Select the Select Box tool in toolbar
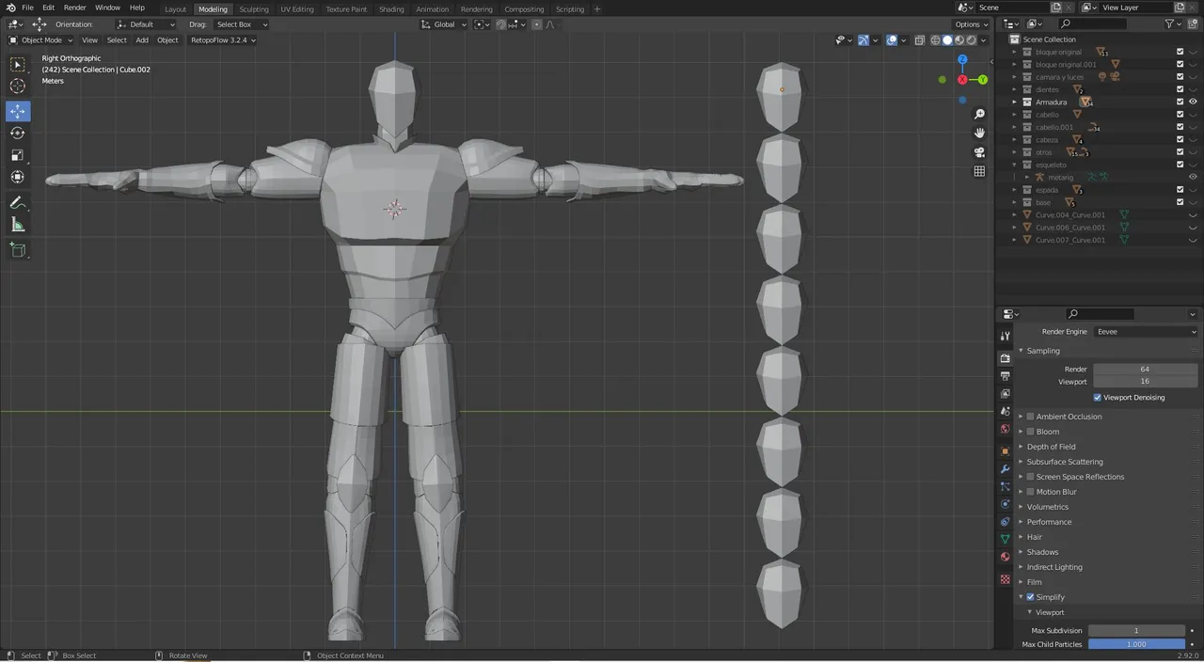1204x662 pixels. coord(18,65)
